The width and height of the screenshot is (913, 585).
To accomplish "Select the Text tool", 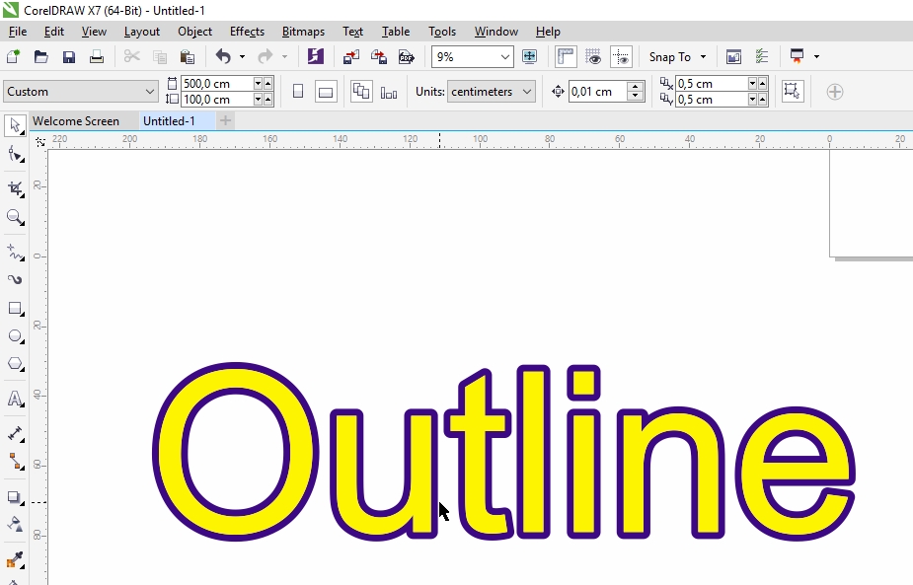I will coord(14,399).
